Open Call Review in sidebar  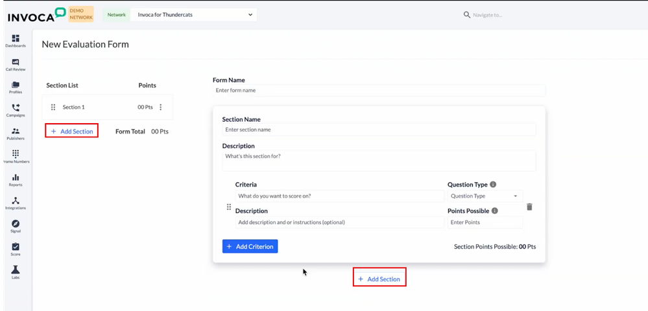16,64
